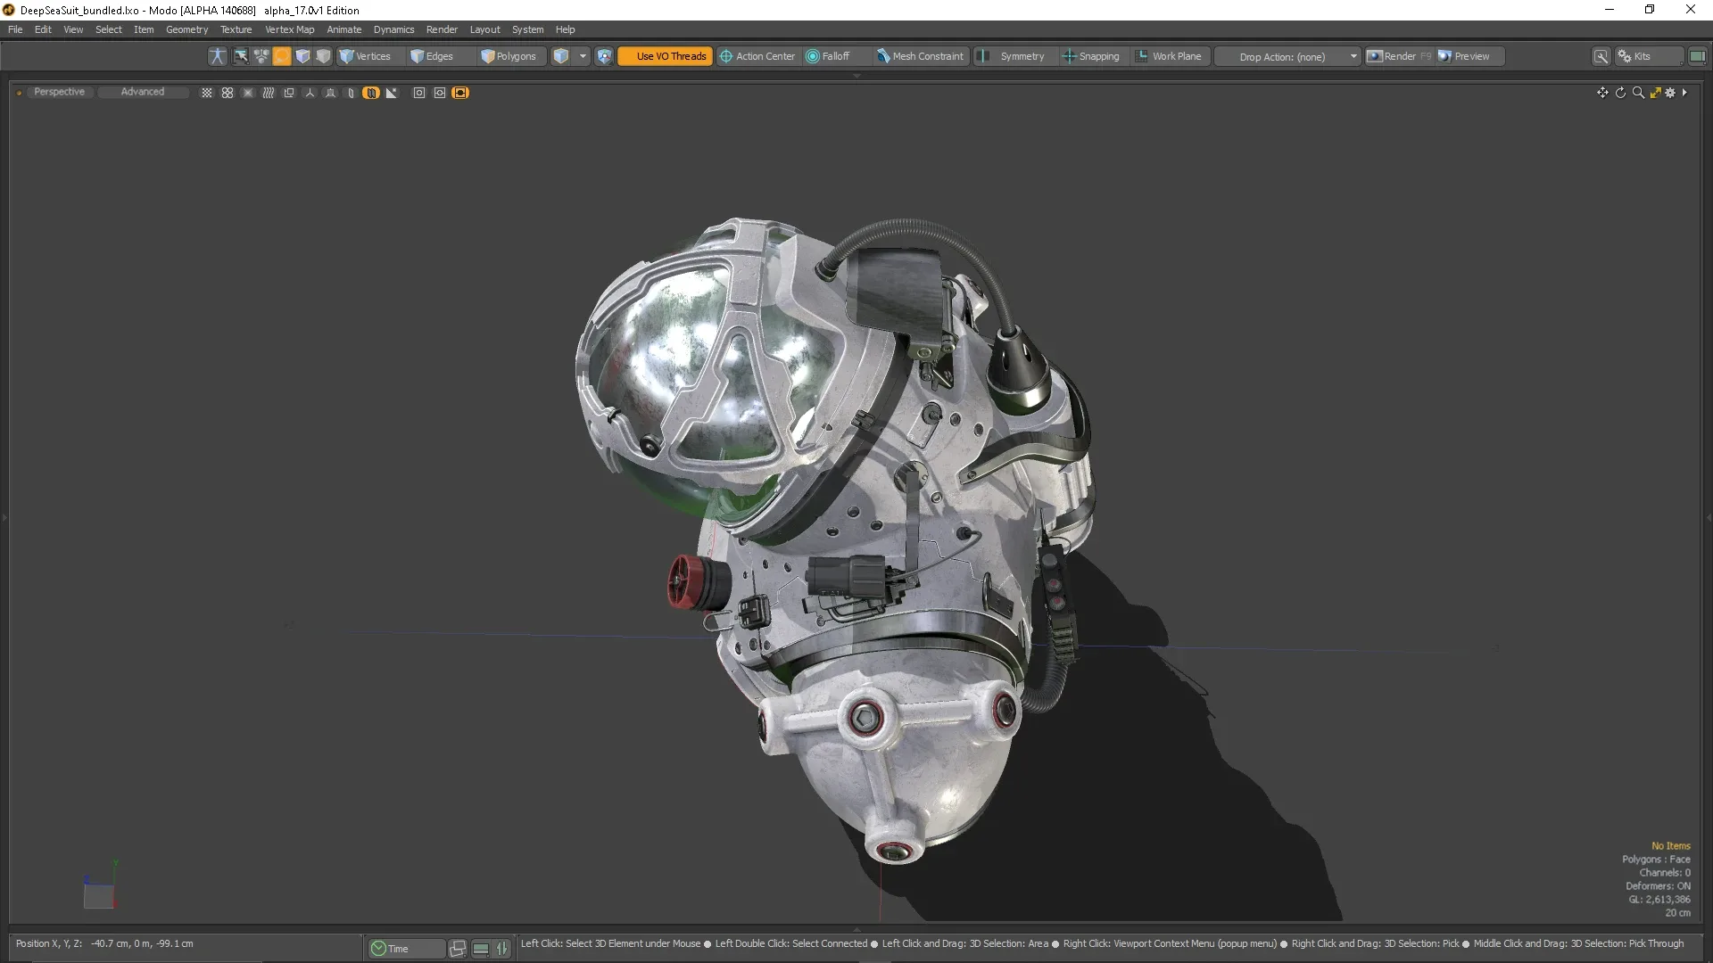1713x963 pixels.
Task: Open the File menu
Action: coord(15,29)
